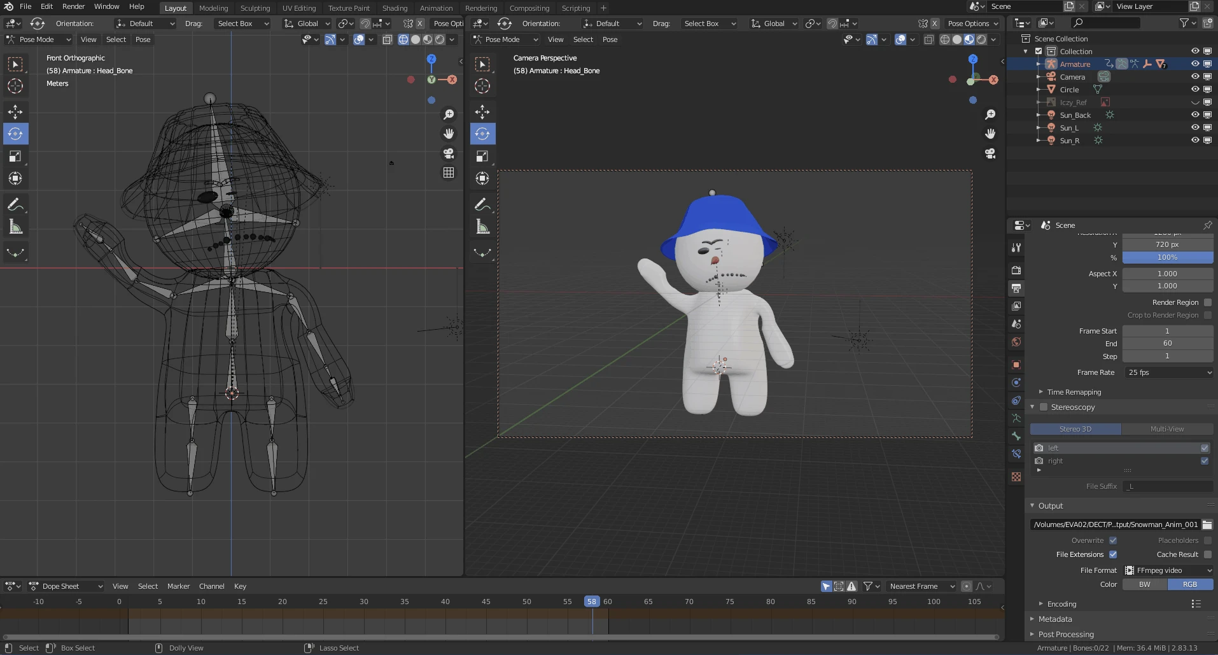Open File Format FFmpeg video dropdown
1218x655 pixels.
tap(1168, 570)
